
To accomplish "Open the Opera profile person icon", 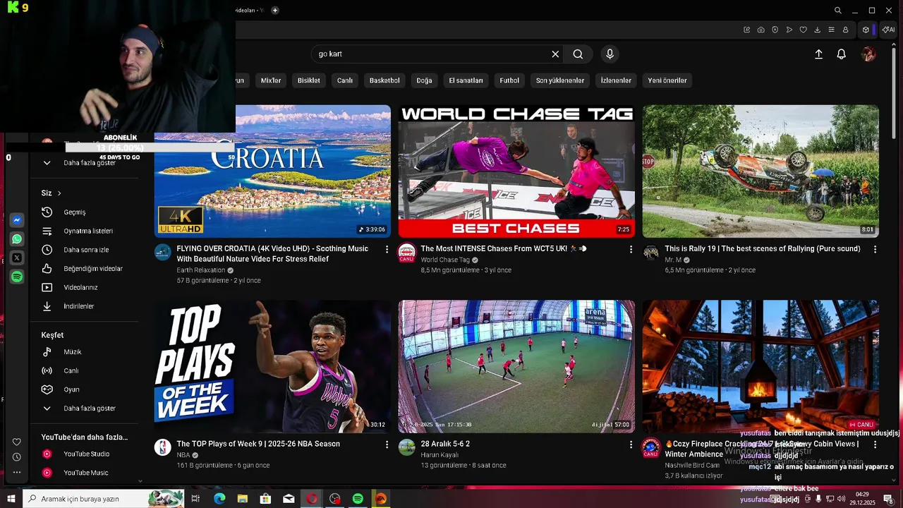I will coord(845,30).
